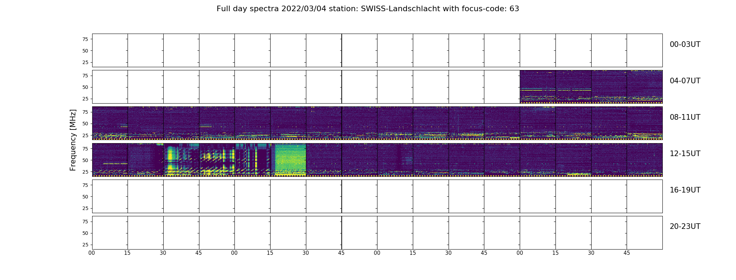The height and width of the screenshot is (280, 736).
Task: Click the yellow 45 MHz line in the 04-07UT row
Action: [556, 90]
